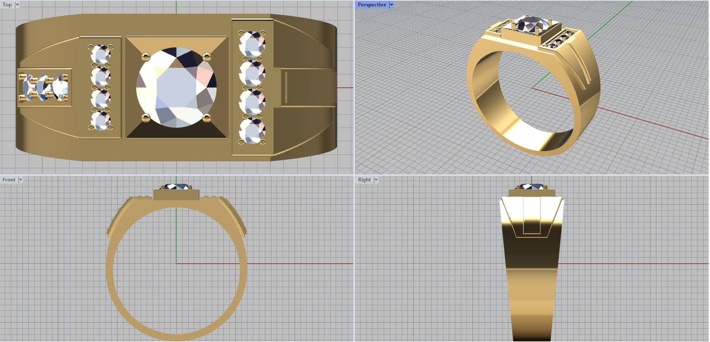The height and width of the screenshot is (342, 710).
Task: Open the Top viewport dropdown arrow
Action: 17,5
